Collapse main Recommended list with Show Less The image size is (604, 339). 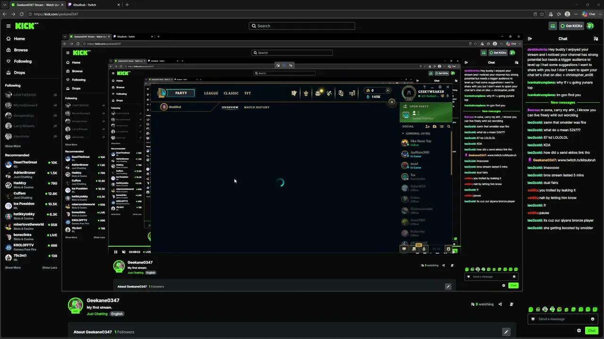coord(50,267)
